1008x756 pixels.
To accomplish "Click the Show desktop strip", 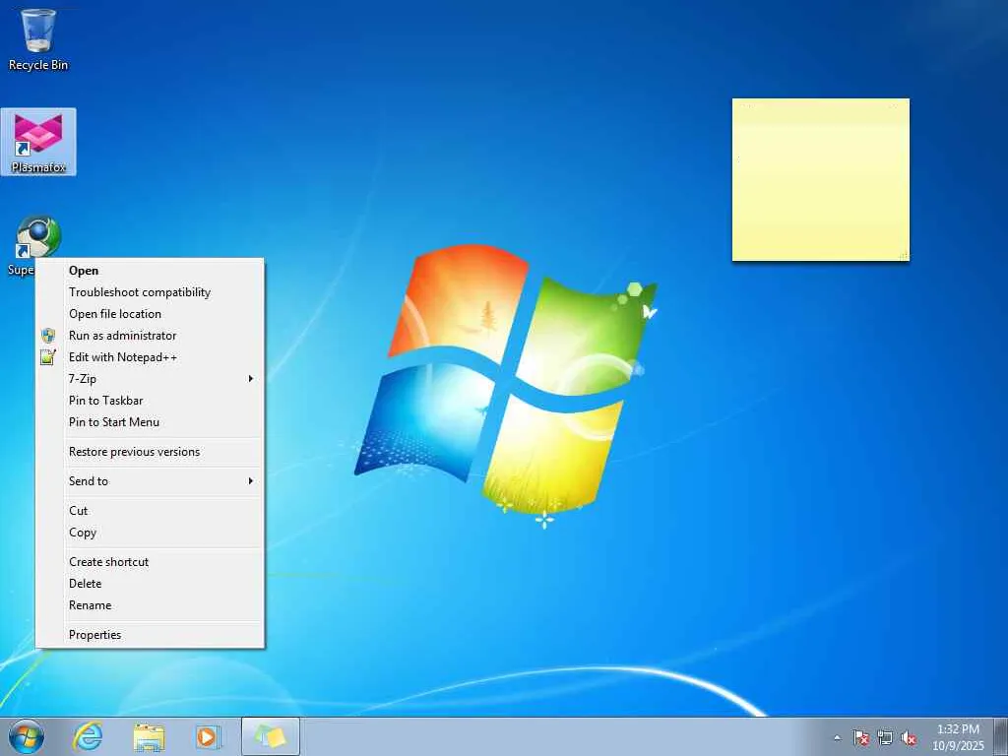I will tap(1001, 736).
